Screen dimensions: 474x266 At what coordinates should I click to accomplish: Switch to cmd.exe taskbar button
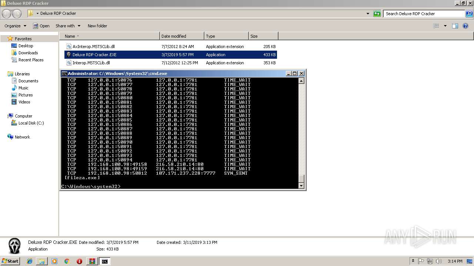click(x=105, y=261)
